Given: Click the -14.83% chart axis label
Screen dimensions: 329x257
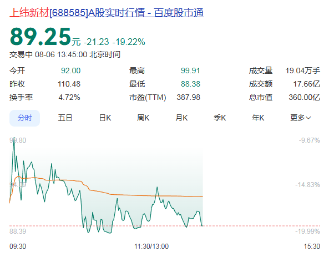Looking at the screenshot, I should tap(307, 185).
